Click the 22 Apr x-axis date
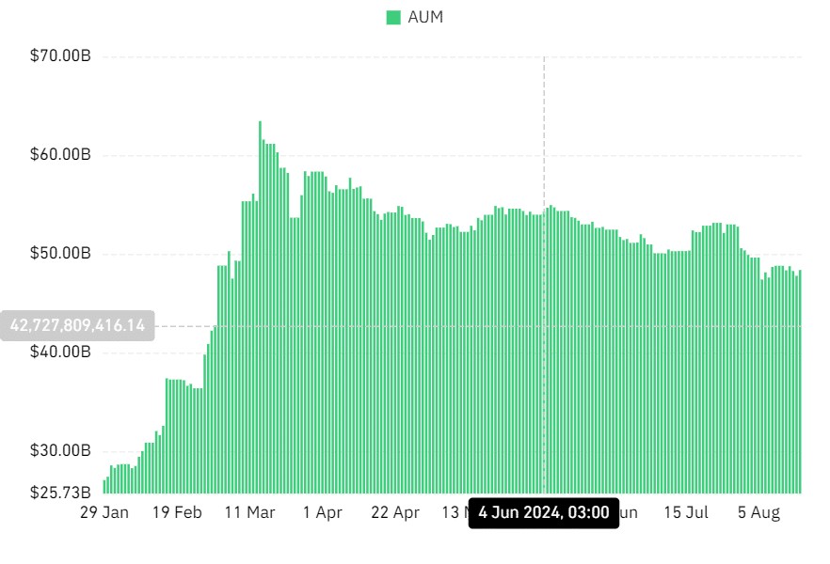Viewport: 830px width, 564px height. [x=394, y=513]
